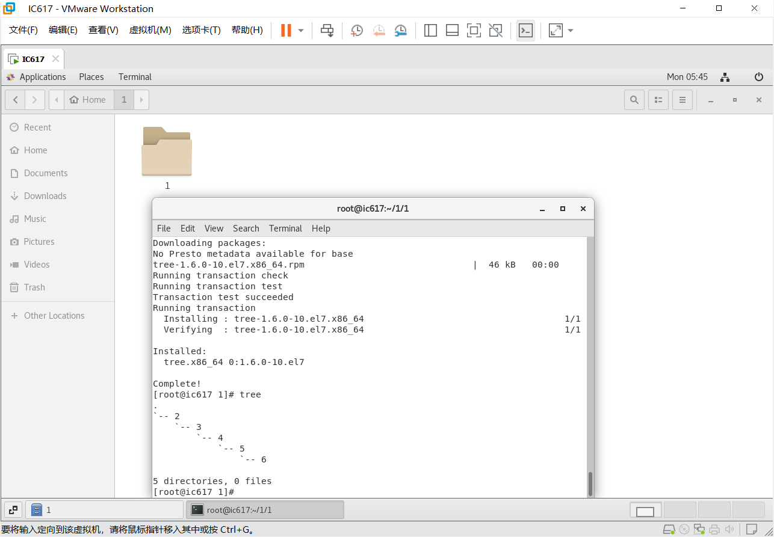Viewport: 774px width, 537px height.
Task: Open the 选项卡(T) menu
Action: coord(202,30)
